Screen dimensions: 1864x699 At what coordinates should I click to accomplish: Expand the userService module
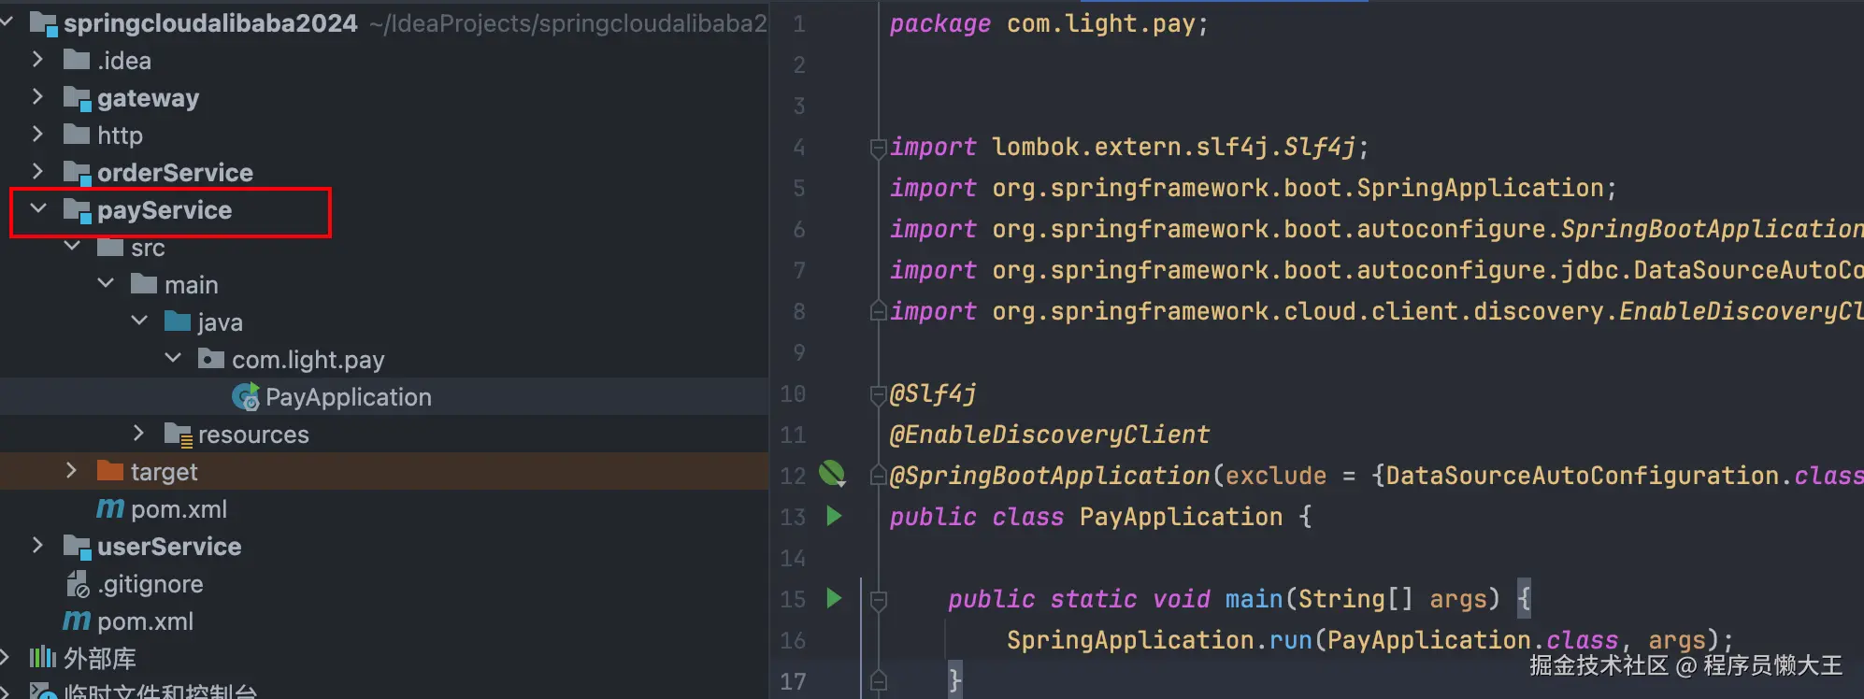tap(38, 546)
